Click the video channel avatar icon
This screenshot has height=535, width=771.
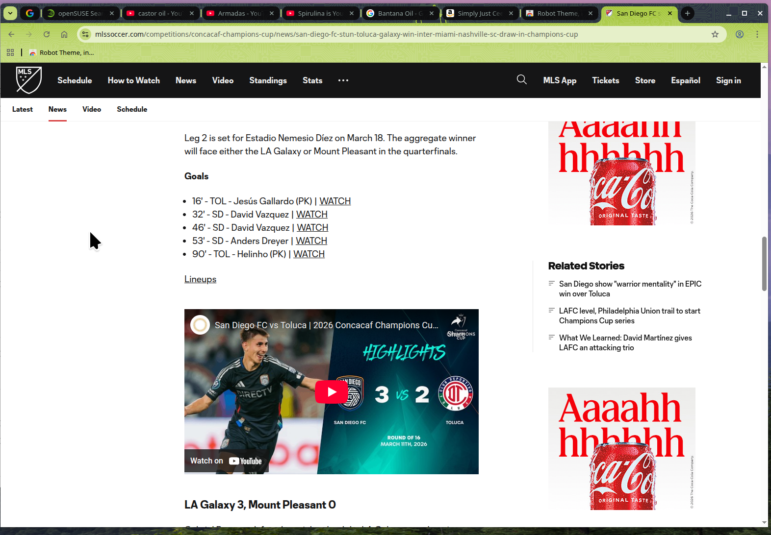[200, 325]
